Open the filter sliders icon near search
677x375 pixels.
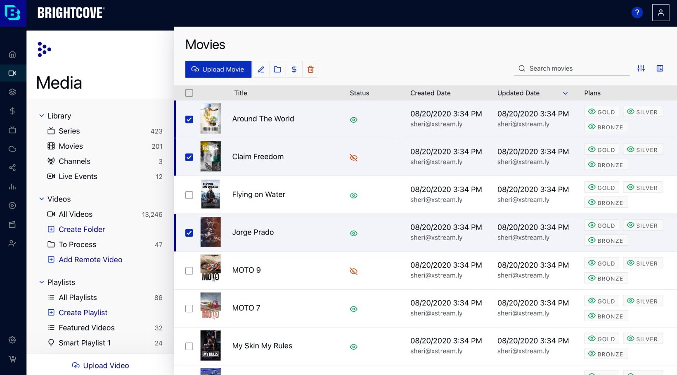pos(641,69)
